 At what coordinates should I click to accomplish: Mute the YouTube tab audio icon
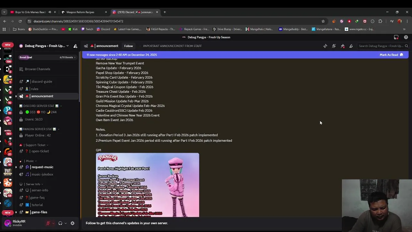(x=50, y=12)
